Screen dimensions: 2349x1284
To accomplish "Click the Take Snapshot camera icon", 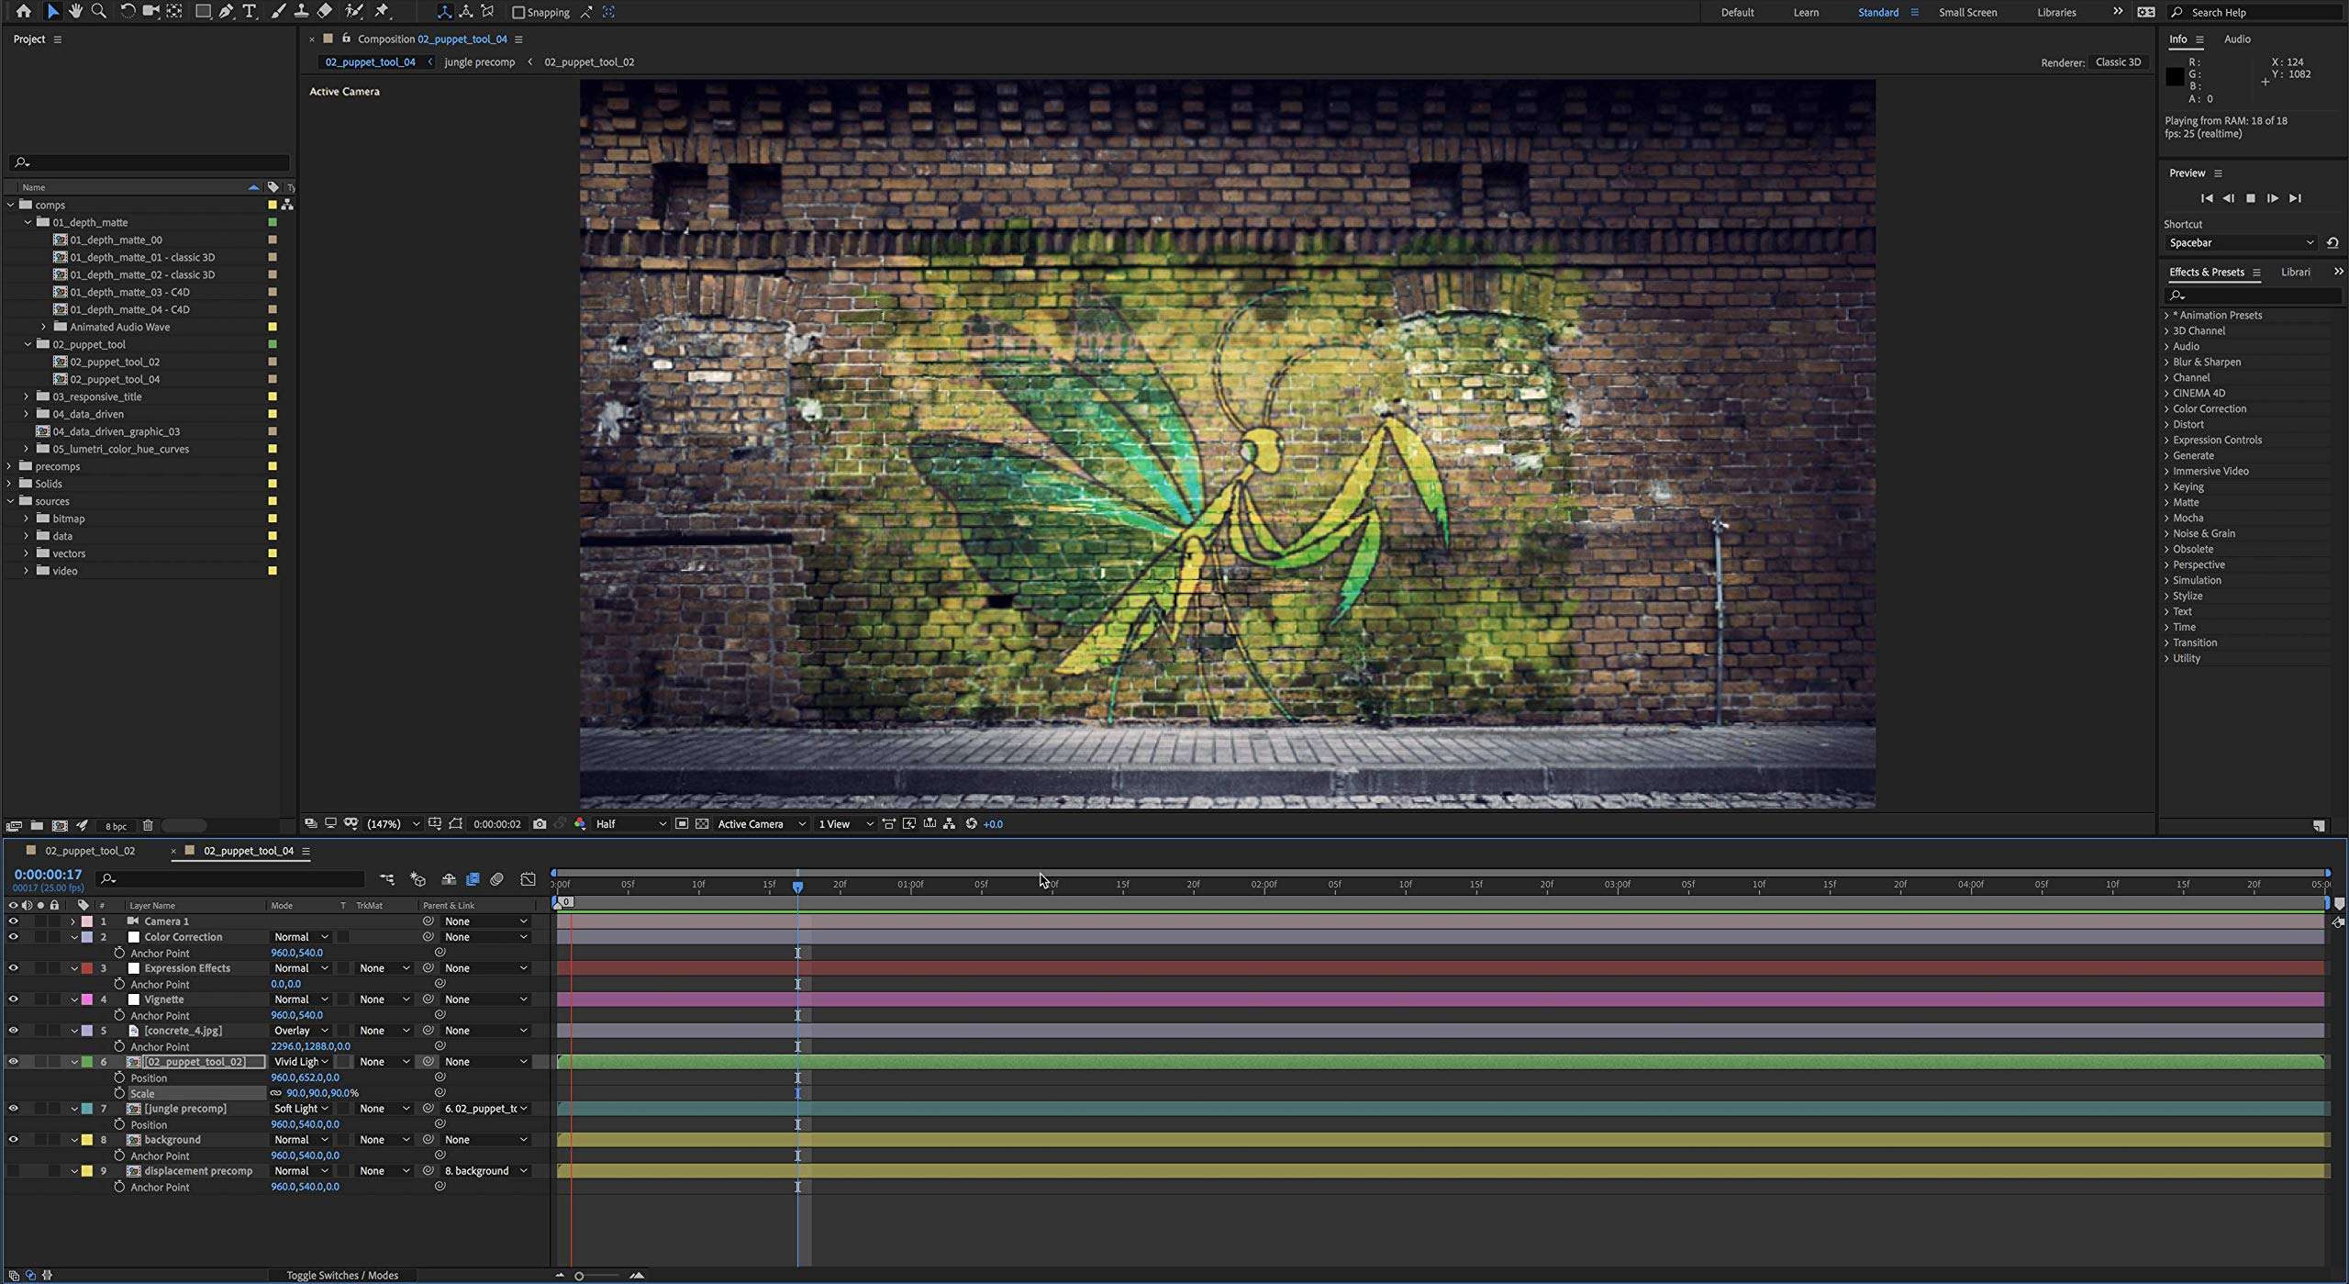I will [x=540, y=823].
